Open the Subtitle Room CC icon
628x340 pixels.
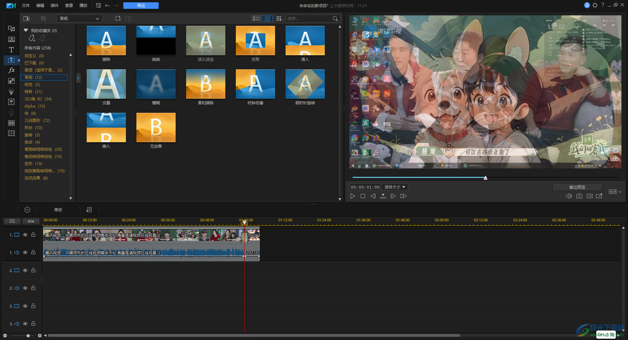pos(11,123)
